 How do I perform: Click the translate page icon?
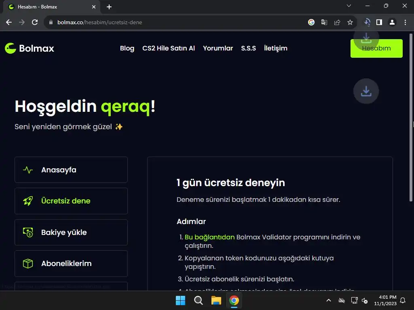324,23
